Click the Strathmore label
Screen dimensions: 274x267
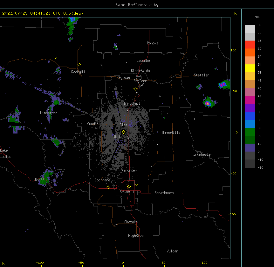point(164,193)
